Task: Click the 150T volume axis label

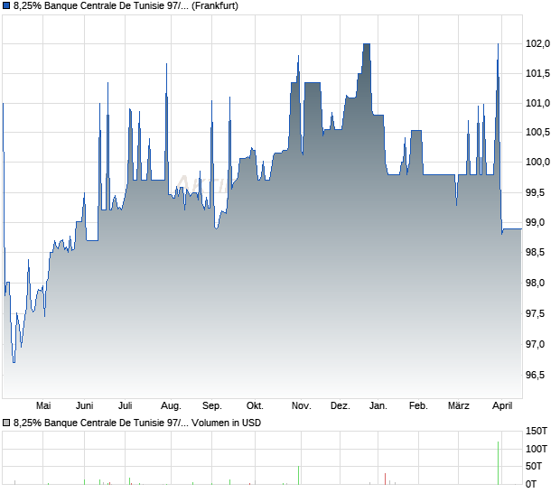Action: [537, 432]
